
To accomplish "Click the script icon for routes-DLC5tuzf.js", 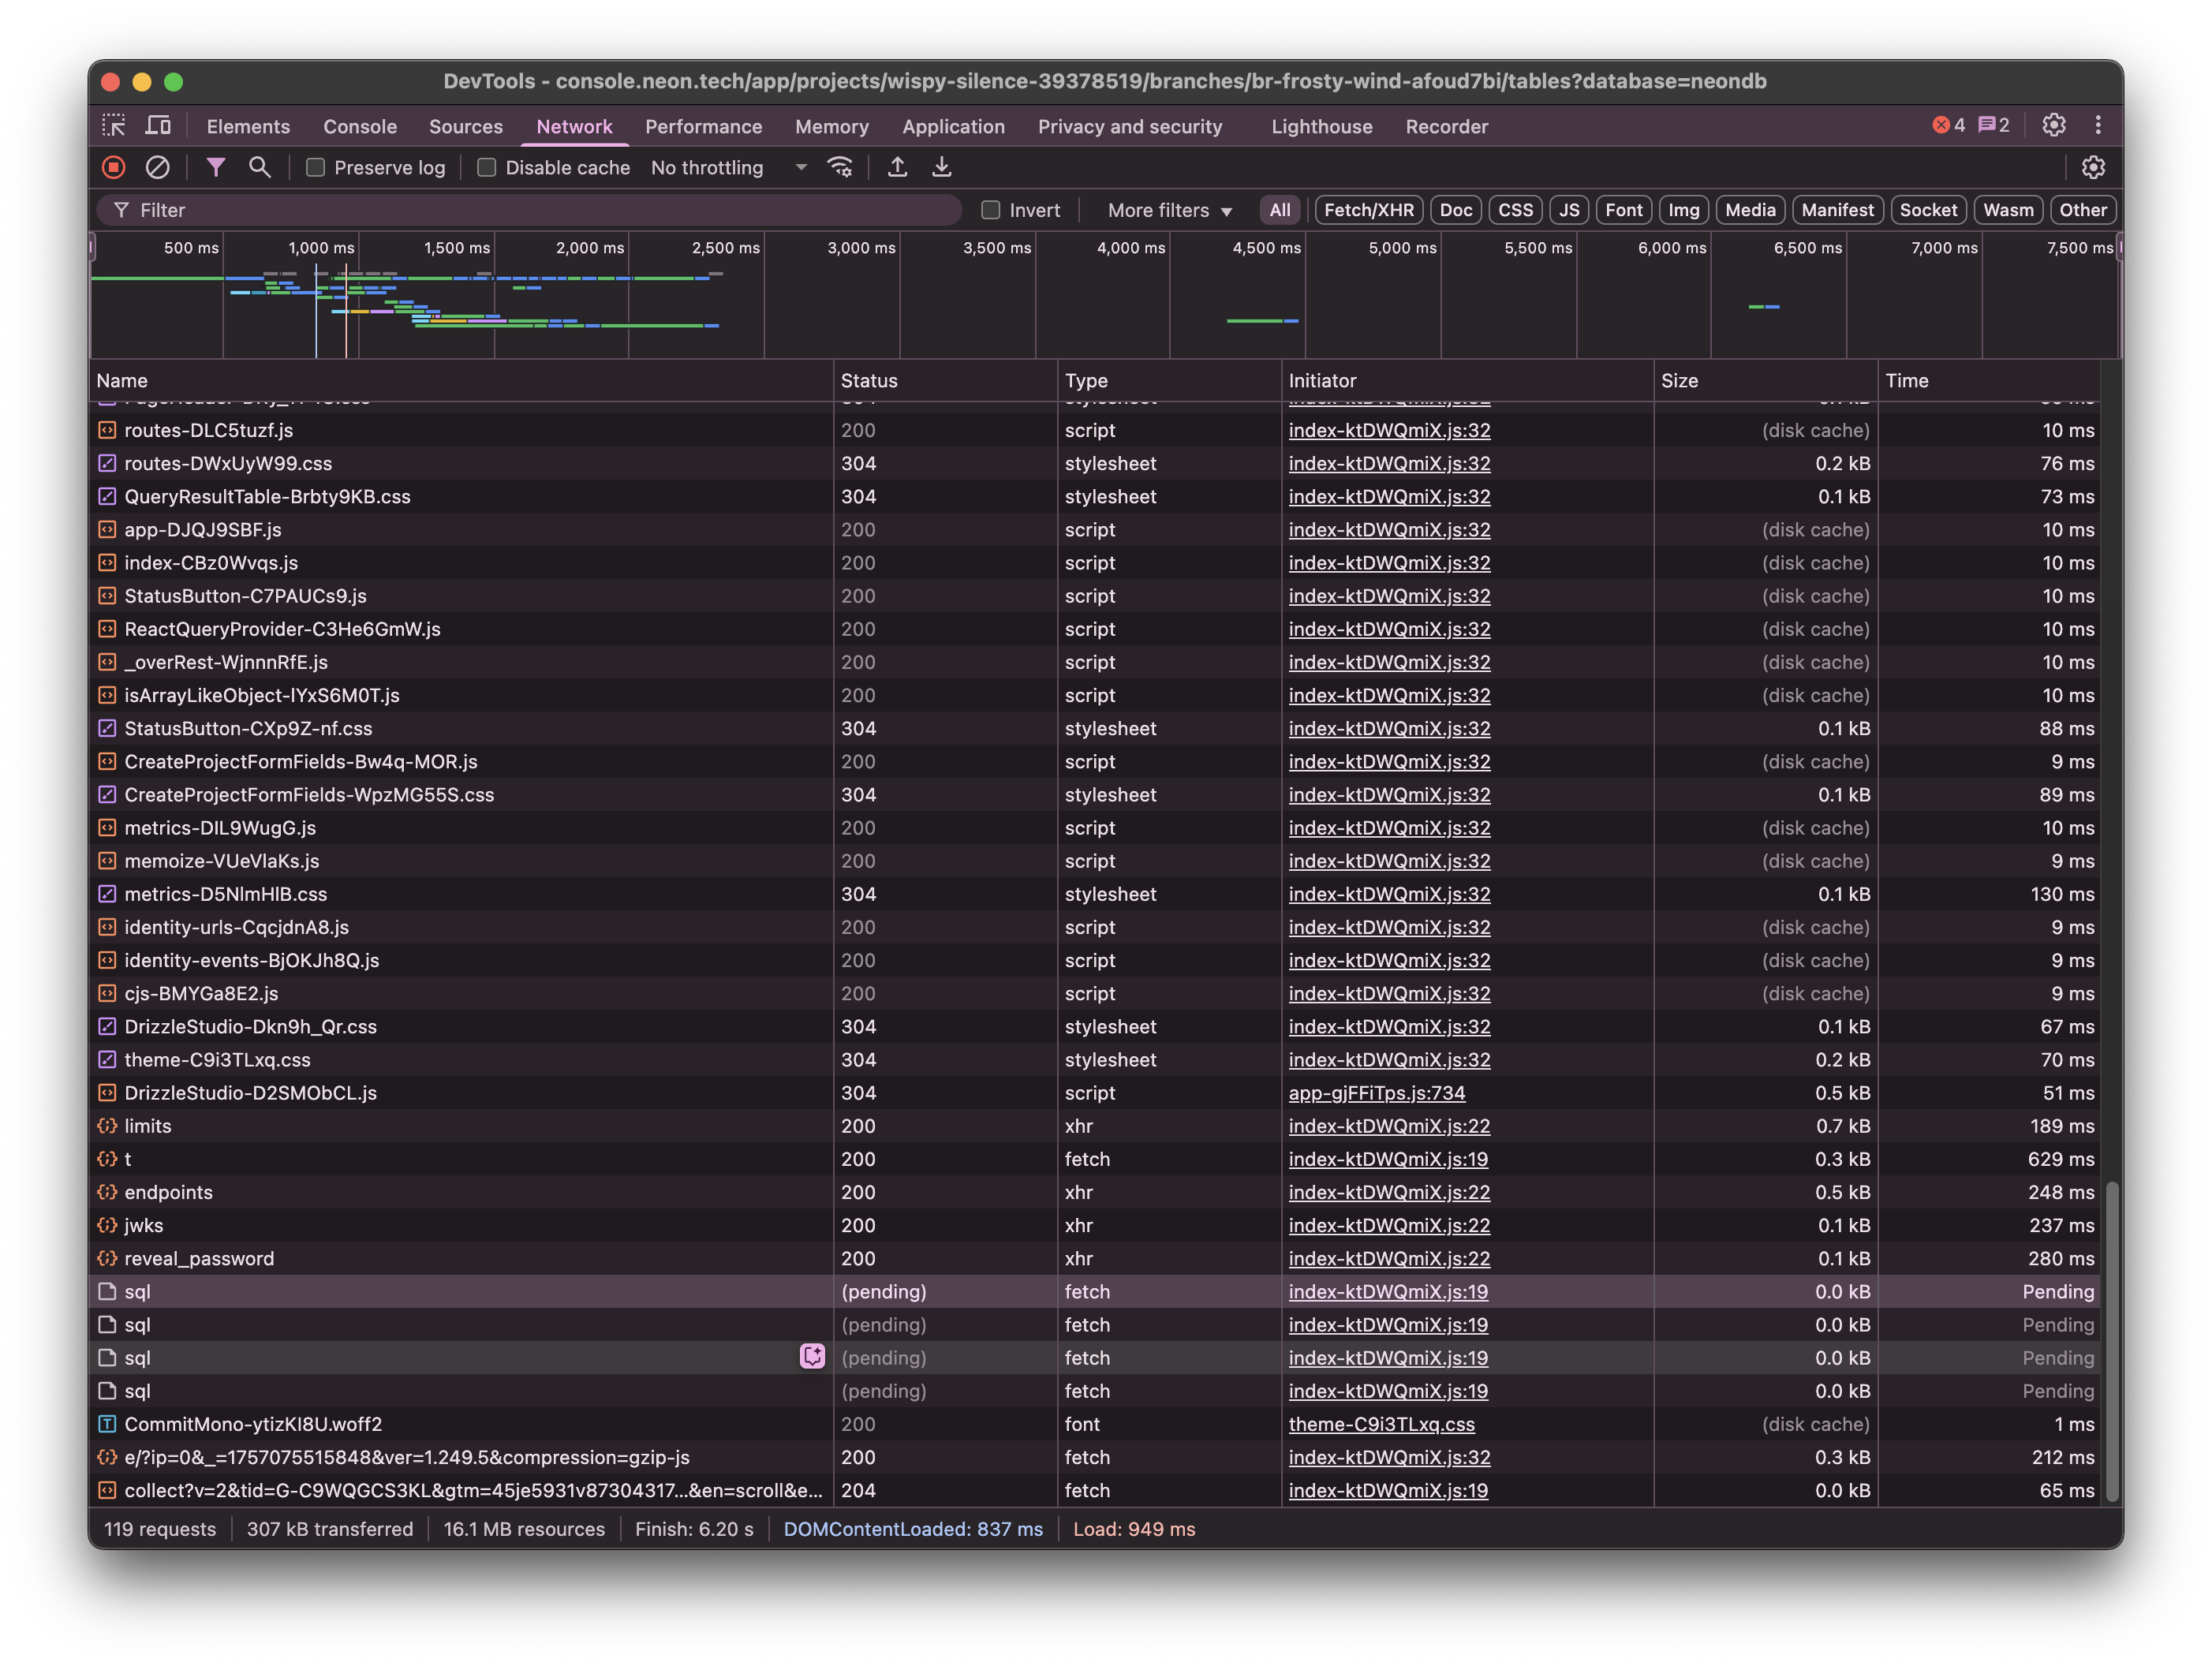I will point(107,430).
